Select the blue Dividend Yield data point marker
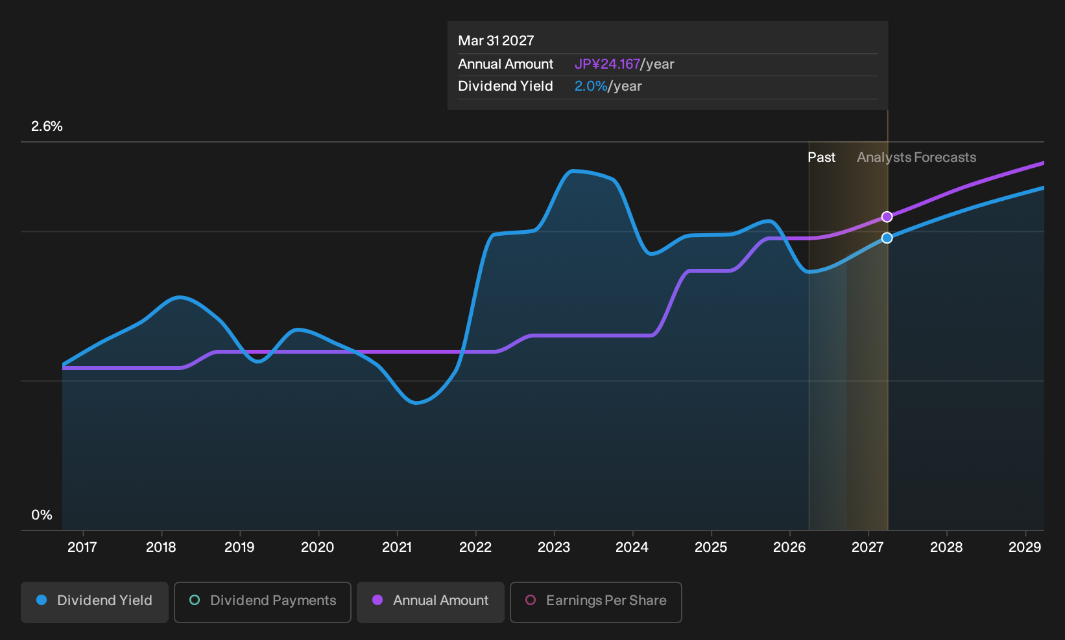 [x=887, y=238]
